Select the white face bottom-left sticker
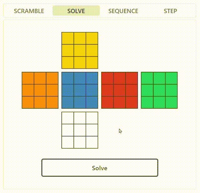The height and width of the screenshot is (193, 200). [x=68, y=142]
